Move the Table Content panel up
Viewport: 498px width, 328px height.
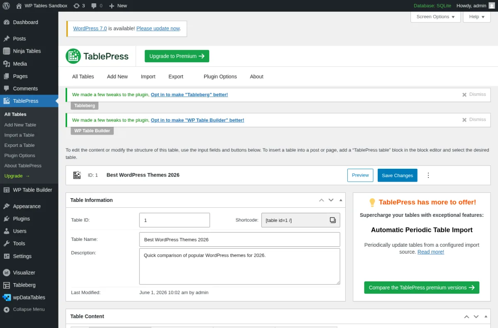466,316
